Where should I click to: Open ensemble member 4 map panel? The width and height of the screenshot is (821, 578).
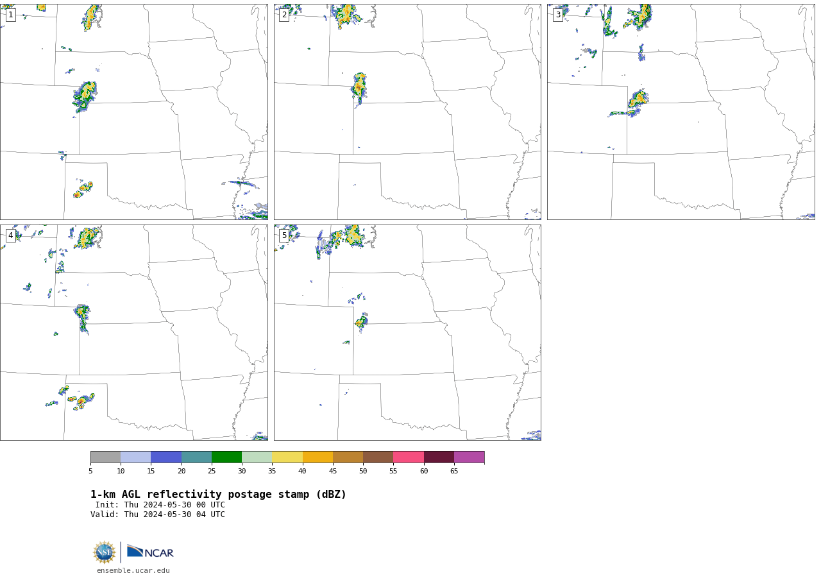(x=134, y=332)
